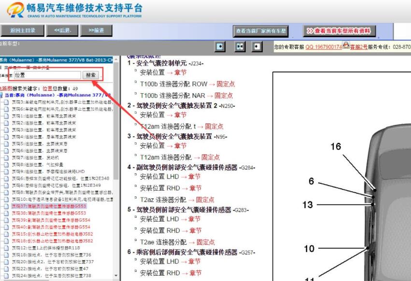
Task: Select root node 当前:慕尚 (Mulsanne)
Action: tap(57, 95)
